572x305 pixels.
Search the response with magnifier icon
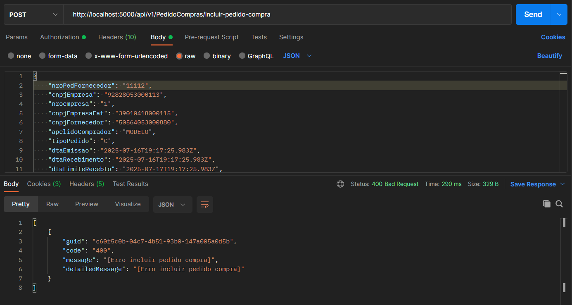559,204
